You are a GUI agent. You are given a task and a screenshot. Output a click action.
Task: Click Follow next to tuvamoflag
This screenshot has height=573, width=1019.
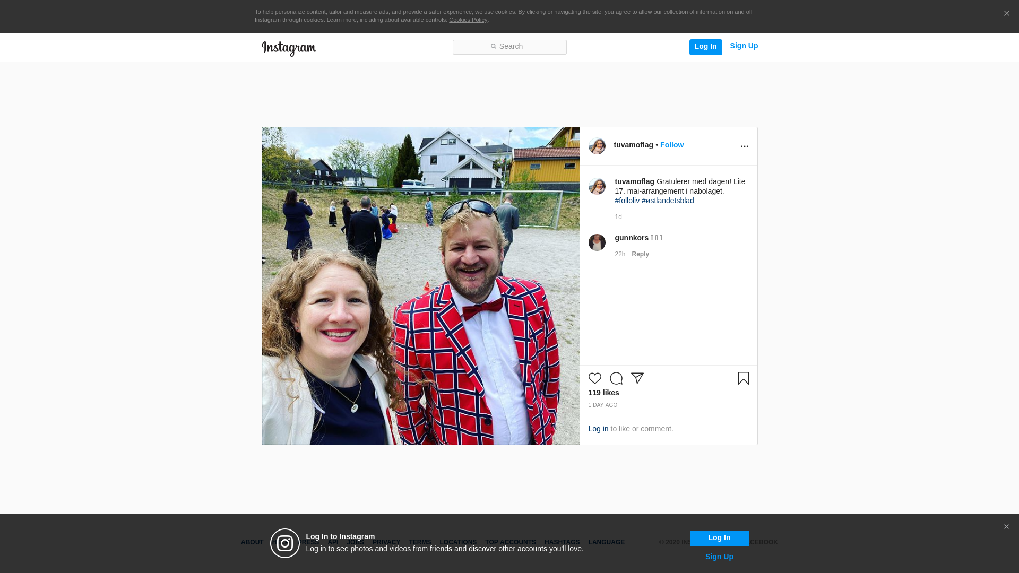[x=671, y=145]
